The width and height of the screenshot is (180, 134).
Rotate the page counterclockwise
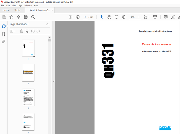pyautogui.click(x=33, y=31)
